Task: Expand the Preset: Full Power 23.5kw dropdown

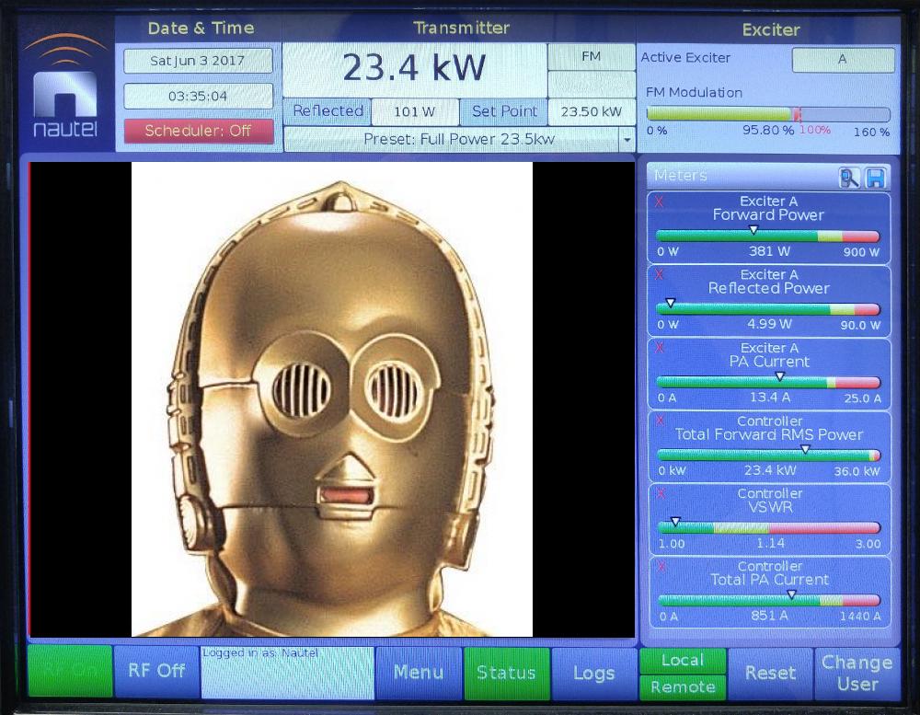Action: [627, 140]
